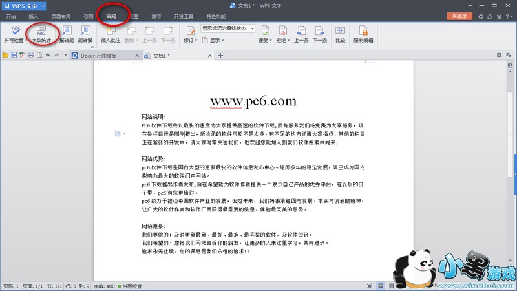Expand the 拒绝 dropdown arrow
Image resolution: width=517 pixels, height=291 pixels.
tap(288, 40)
